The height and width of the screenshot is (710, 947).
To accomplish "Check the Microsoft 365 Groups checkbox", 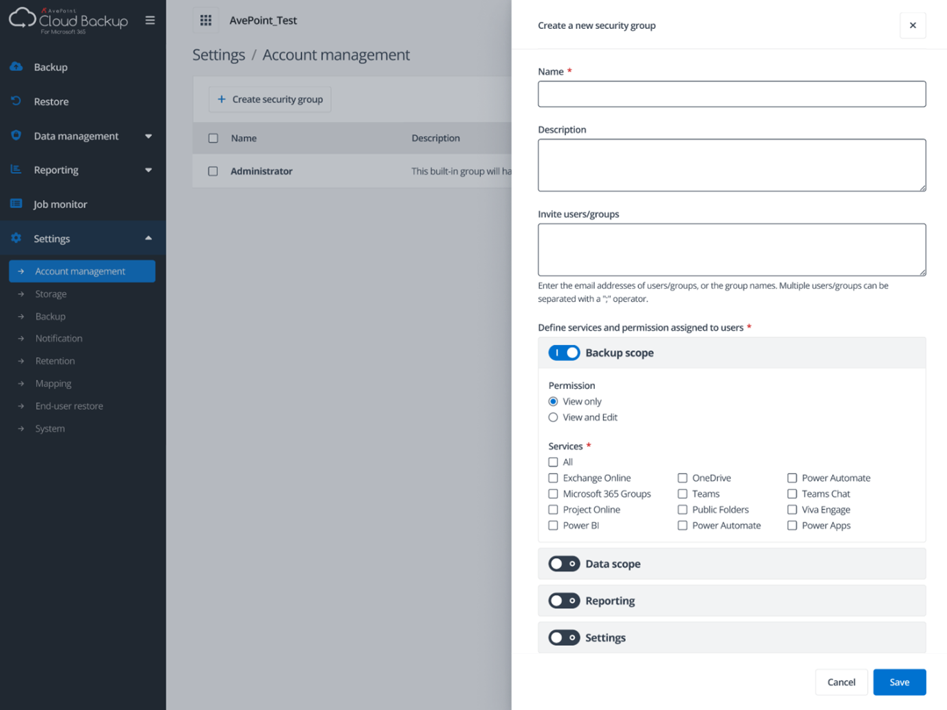I will pos(553,493).
